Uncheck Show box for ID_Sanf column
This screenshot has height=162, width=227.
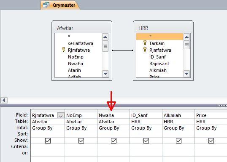[146, 141]
